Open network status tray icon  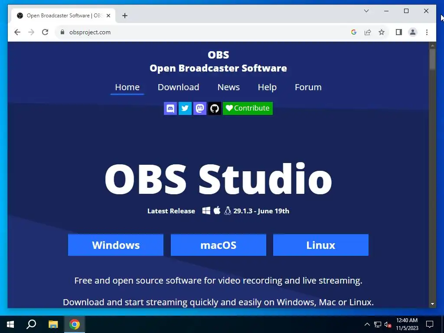pos(378,324)
